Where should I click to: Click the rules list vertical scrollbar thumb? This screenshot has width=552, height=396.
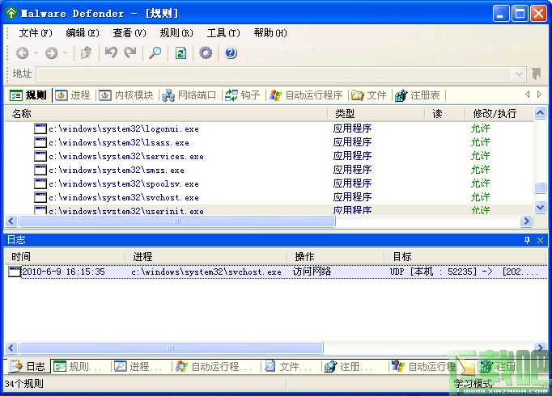[540, 187]
